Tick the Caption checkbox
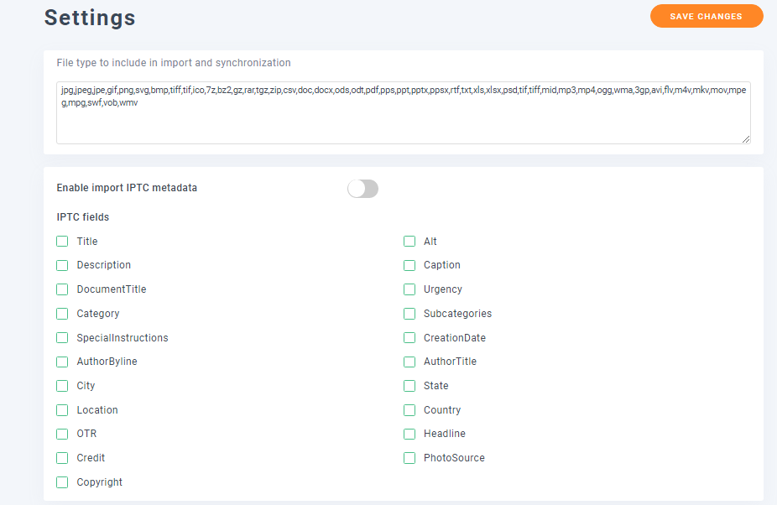Image resolution: width=777 pixels, height=505 pixels. (409, 265)
